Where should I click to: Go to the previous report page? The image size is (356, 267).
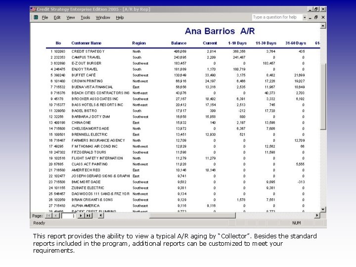[55, 216]
